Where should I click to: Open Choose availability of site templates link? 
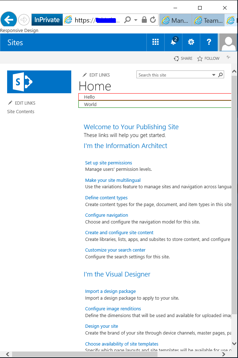point(121,344)
